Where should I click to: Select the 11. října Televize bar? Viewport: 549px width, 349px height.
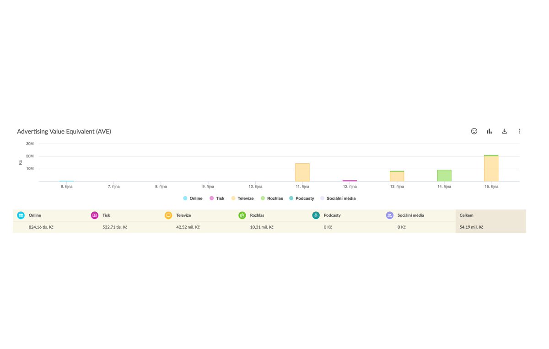point(302,172)
